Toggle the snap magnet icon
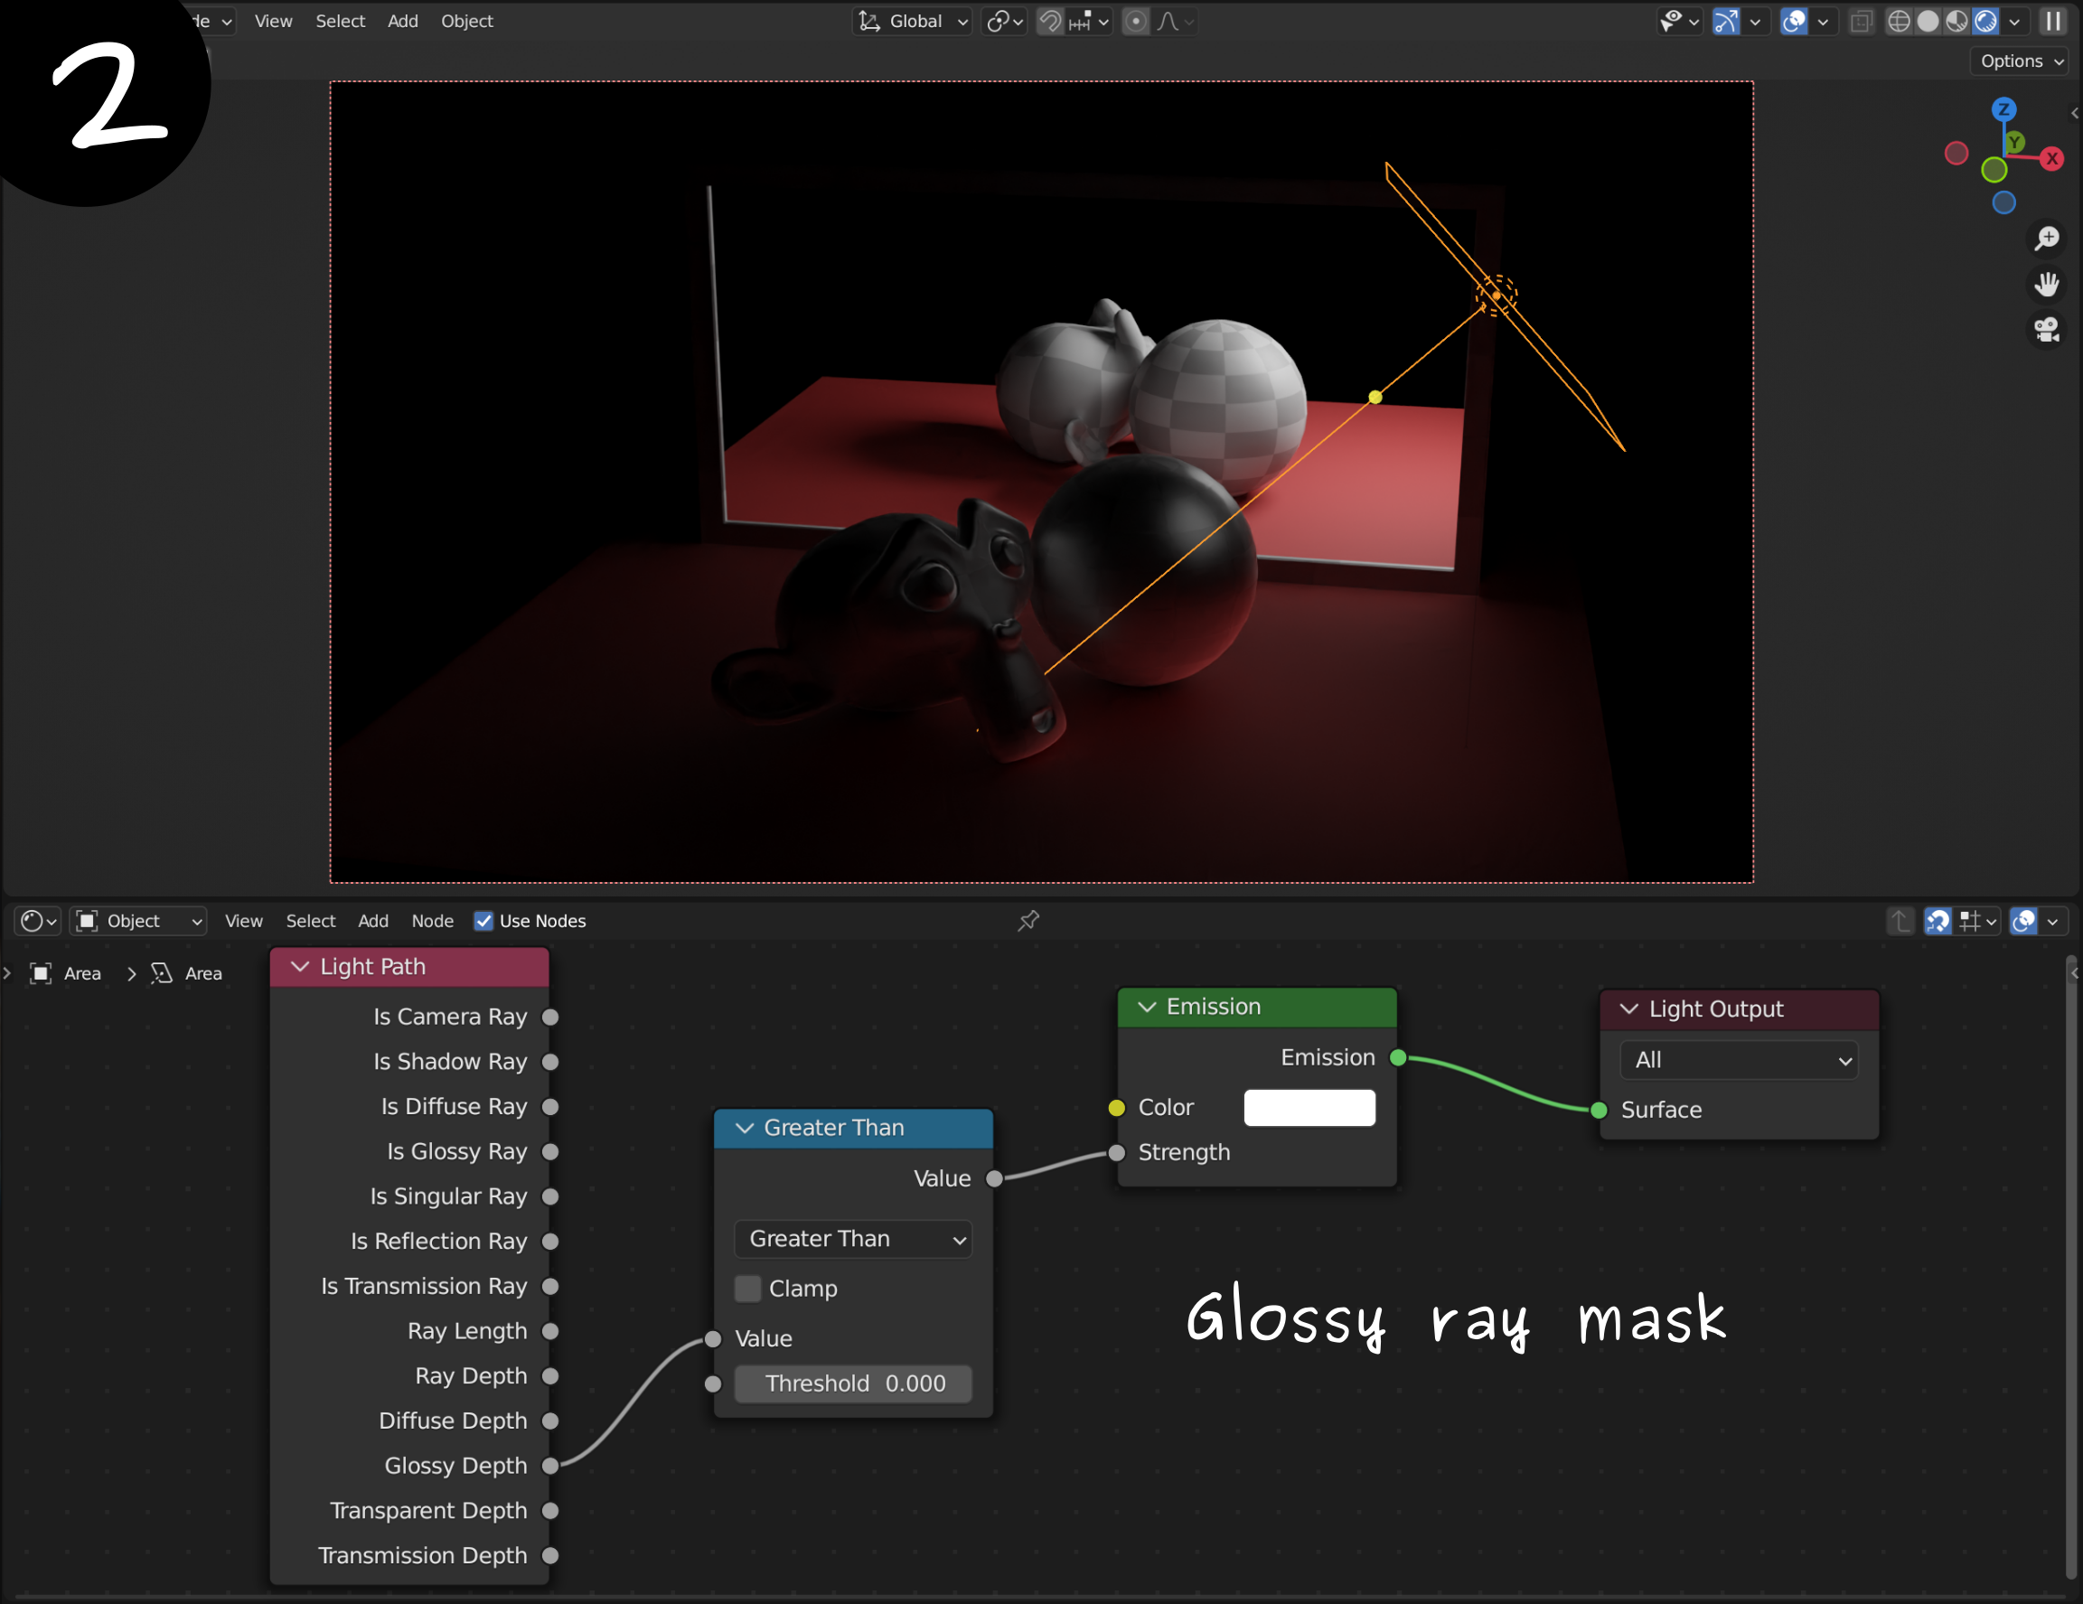Viewport: 2083px width, 1604px height. [x=1050, y=21]
